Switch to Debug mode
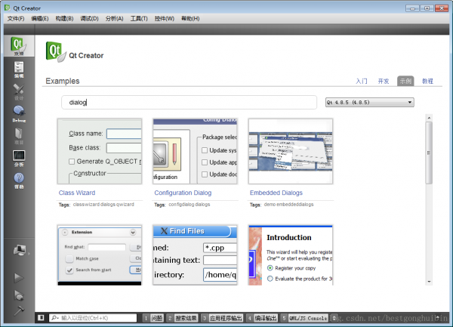This screenshot has height=327, width=453. point(19,114)
